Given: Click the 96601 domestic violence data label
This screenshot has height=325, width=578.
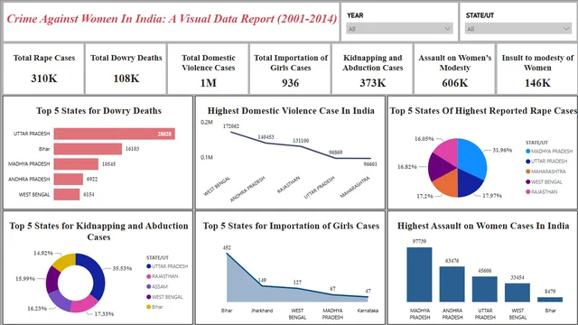Looking at the screenshot, I should point(370,164).
